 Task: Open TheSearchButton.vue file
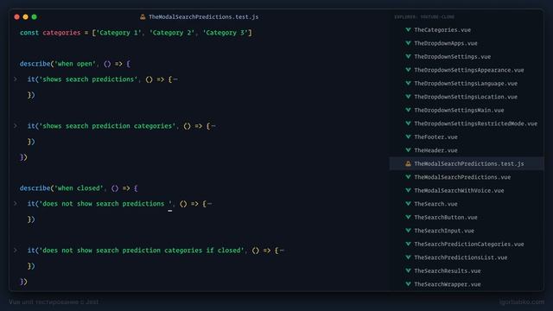click(x=446, y=218)
